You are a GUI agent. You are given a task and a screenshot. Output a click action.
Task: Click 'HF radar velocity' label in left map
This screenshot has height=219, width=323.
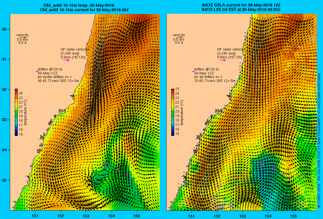[x=74, y=49]
